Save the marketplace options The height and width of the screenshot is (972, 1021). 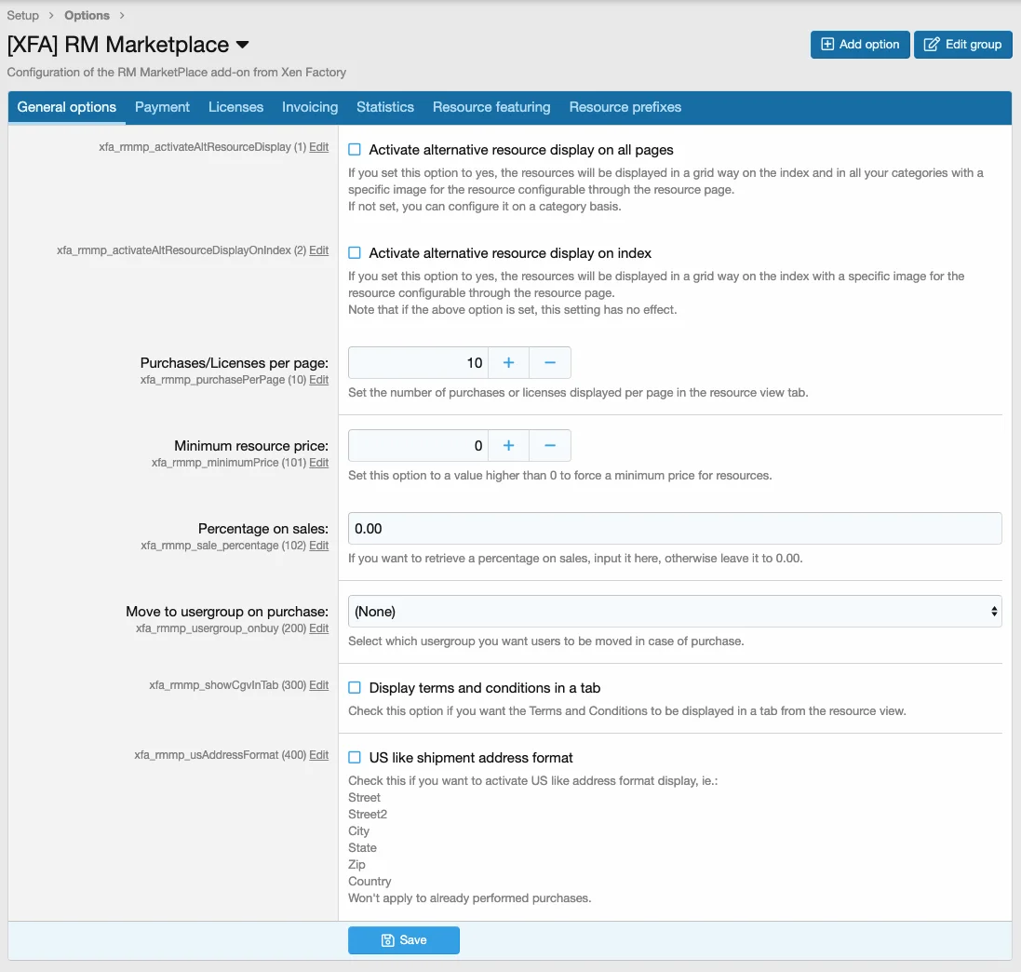404,940
